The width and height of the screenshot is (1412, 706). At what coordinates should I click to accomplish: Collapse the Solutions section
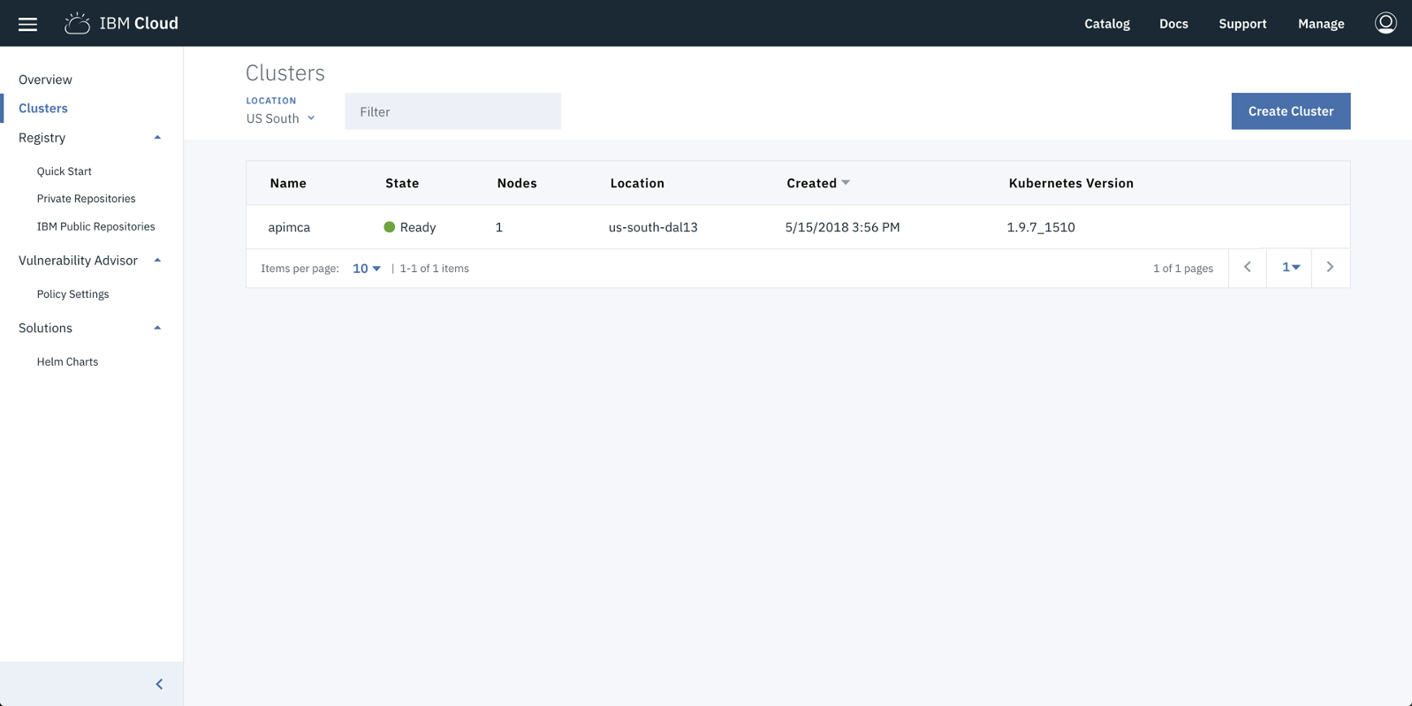(x=157, y=328)
